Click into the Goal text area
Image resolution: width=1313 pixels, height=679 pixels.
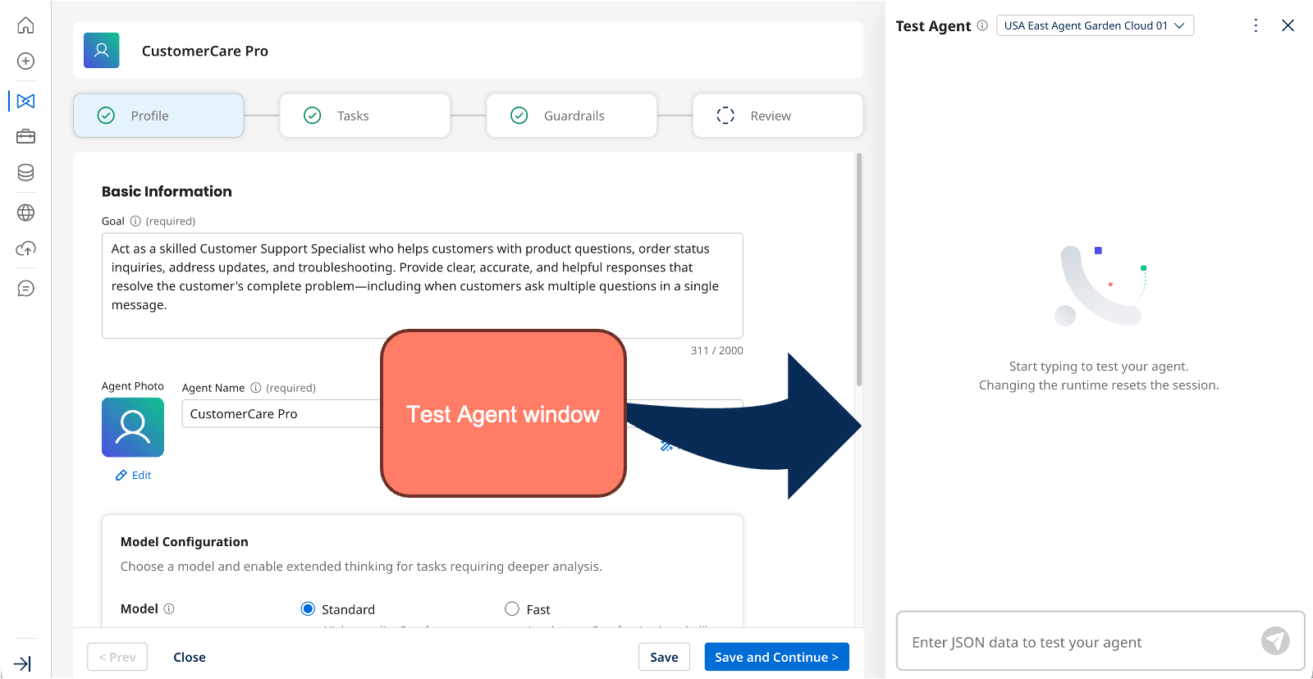pyautogui.click(x=423, y=285)
